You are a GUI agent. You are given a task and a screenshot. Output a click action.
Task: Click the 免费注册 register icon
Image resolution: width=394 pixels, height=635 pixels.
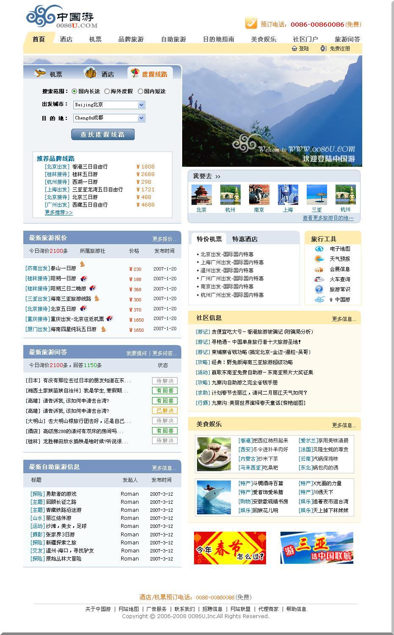[x=324, y=48]
